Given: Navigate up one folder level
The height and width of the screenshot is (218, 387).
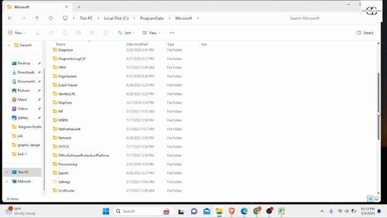Looking at the screenshot, I should click(37, 18).
